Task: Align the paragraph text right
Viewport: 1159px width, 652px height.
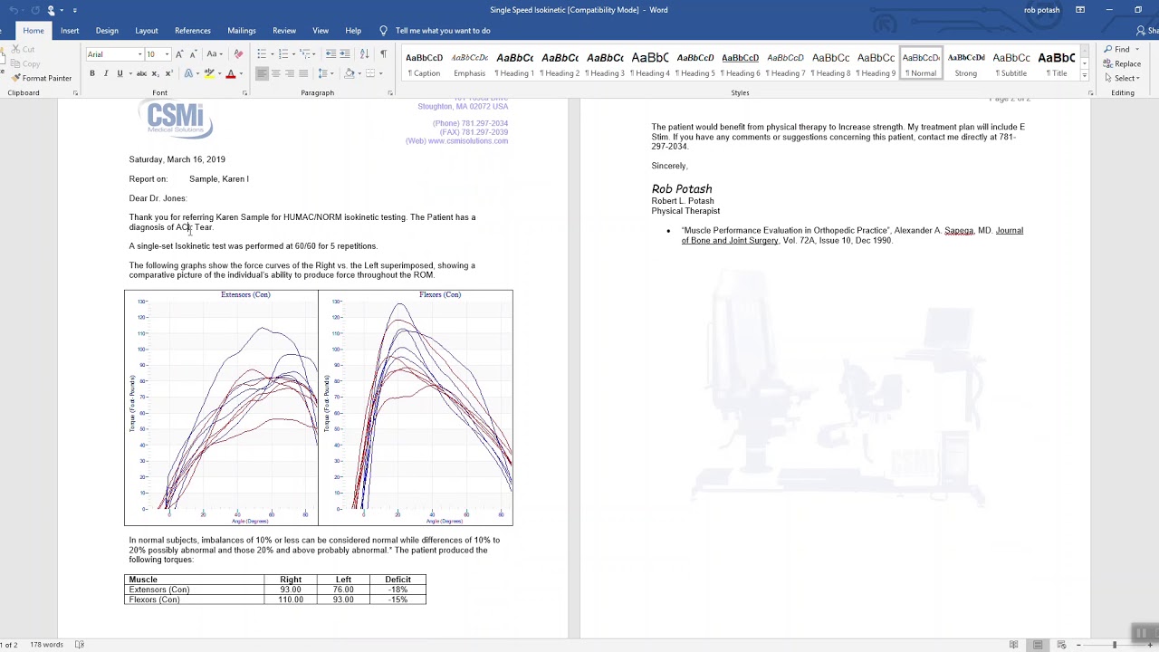Action: click(290, 73)
